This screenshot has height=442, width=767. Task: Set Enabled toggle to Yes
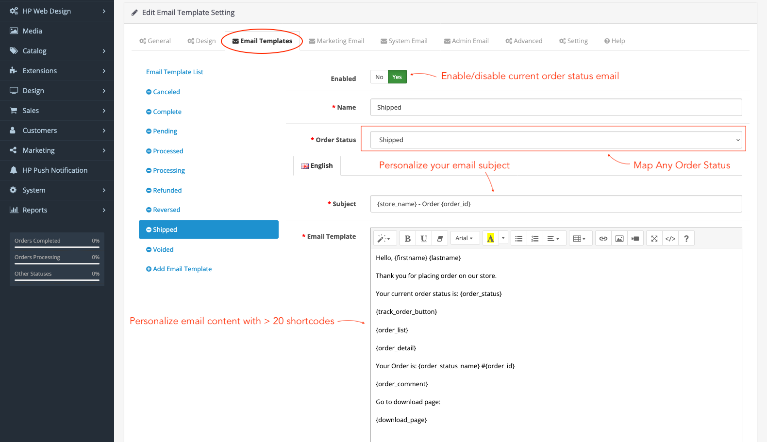pyautogui.click(x=397, y=77)
